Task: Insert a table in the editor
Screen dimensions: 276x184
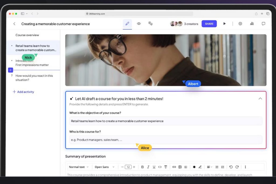Action: coord(186,167)
